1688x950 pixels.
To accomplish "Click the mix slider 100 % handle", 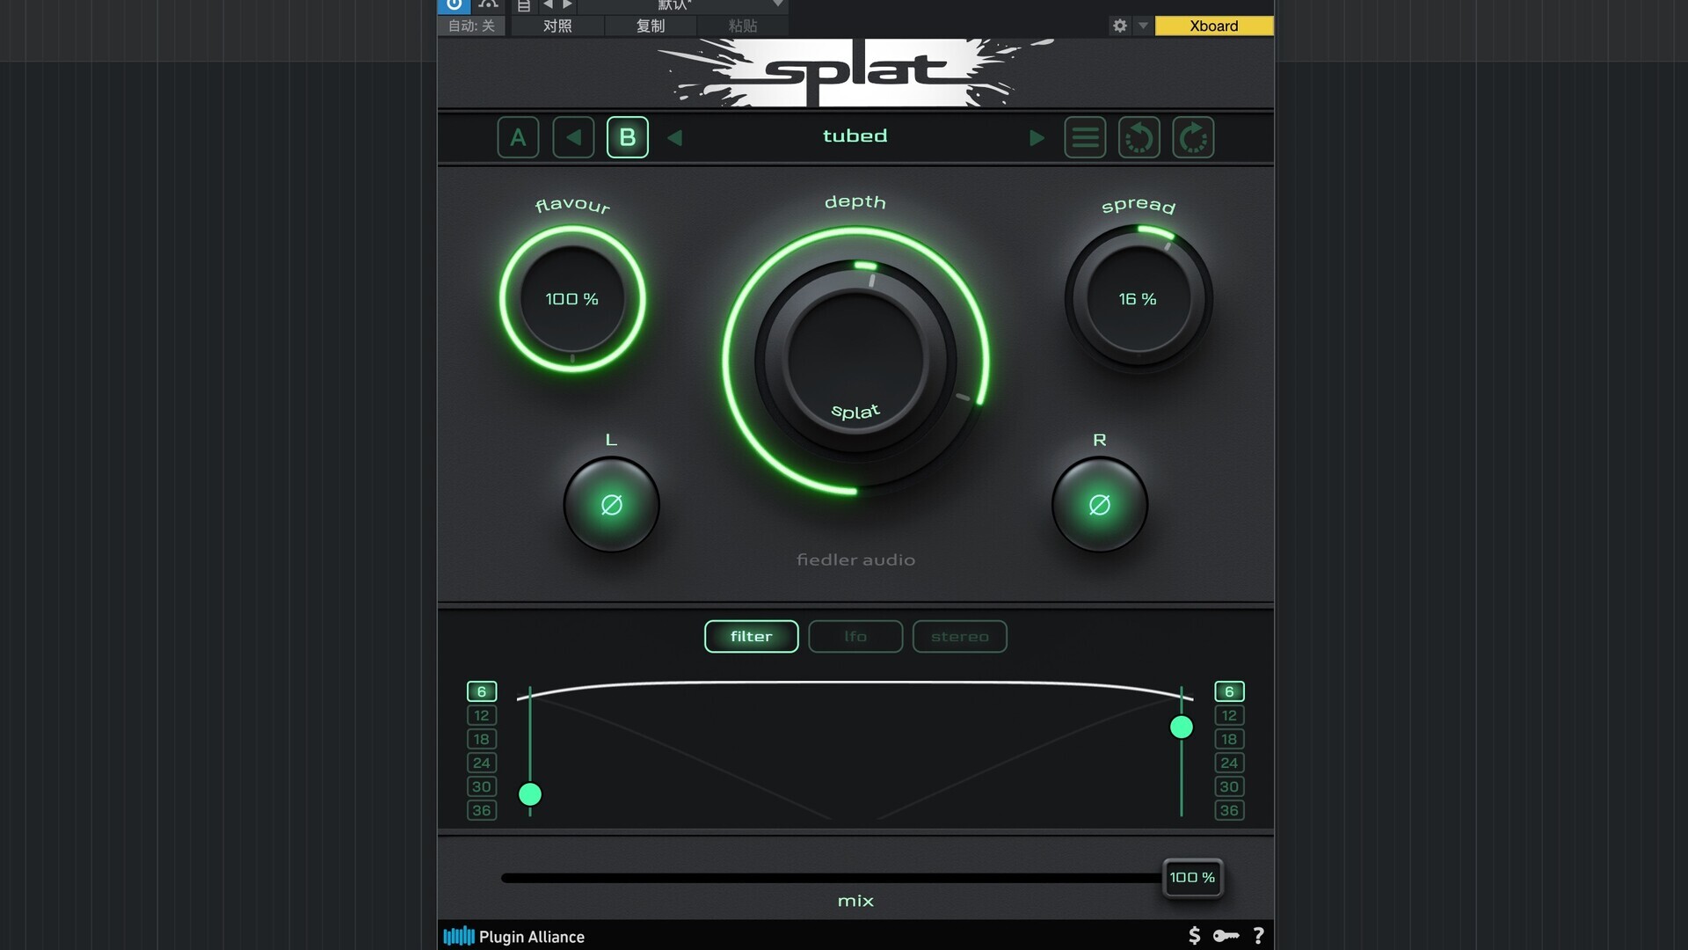I will tap(1192, 878).
